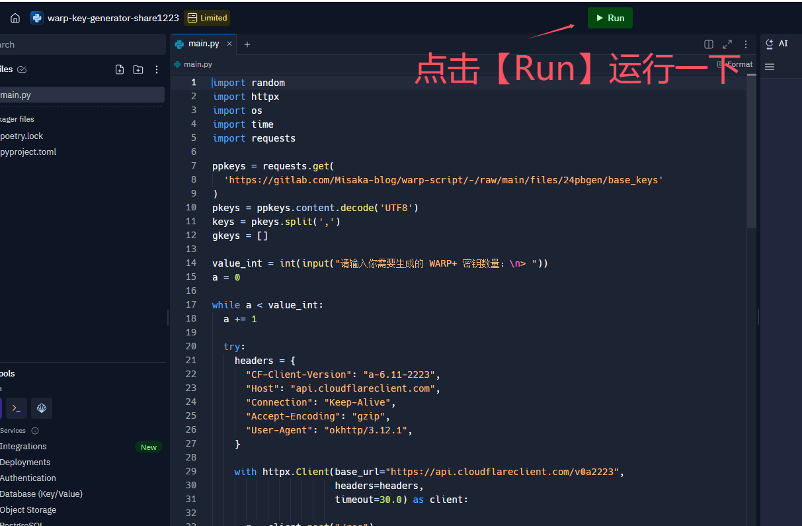
Task: Open the Shell tool icon
Action: tap(17, 408)
